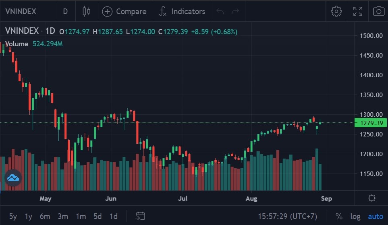Open timezone menu showing UTC+7
This screenshot has height=225, width=388.
(x=286, y=216)
